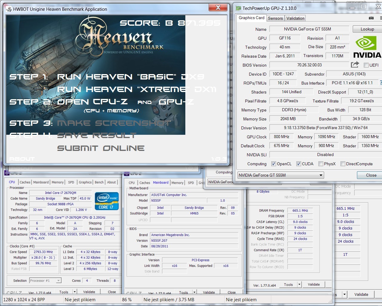The image size is (382, 306).
Task: Click the Multiplier value x 28.0 (8 - 31)
Action: click(x=44, y=258)
